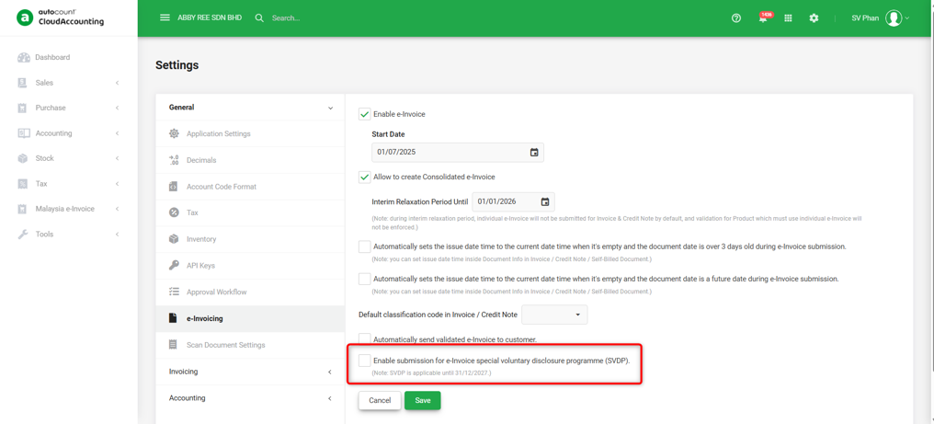
Task: Open the hamburger menu icon
Action: coord(165,17)
